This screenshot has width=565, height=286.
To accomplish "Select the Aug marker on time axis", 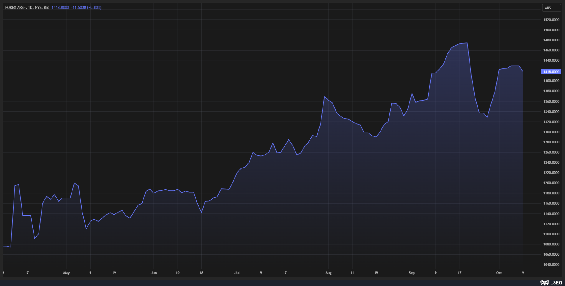I will pos(328,273).
